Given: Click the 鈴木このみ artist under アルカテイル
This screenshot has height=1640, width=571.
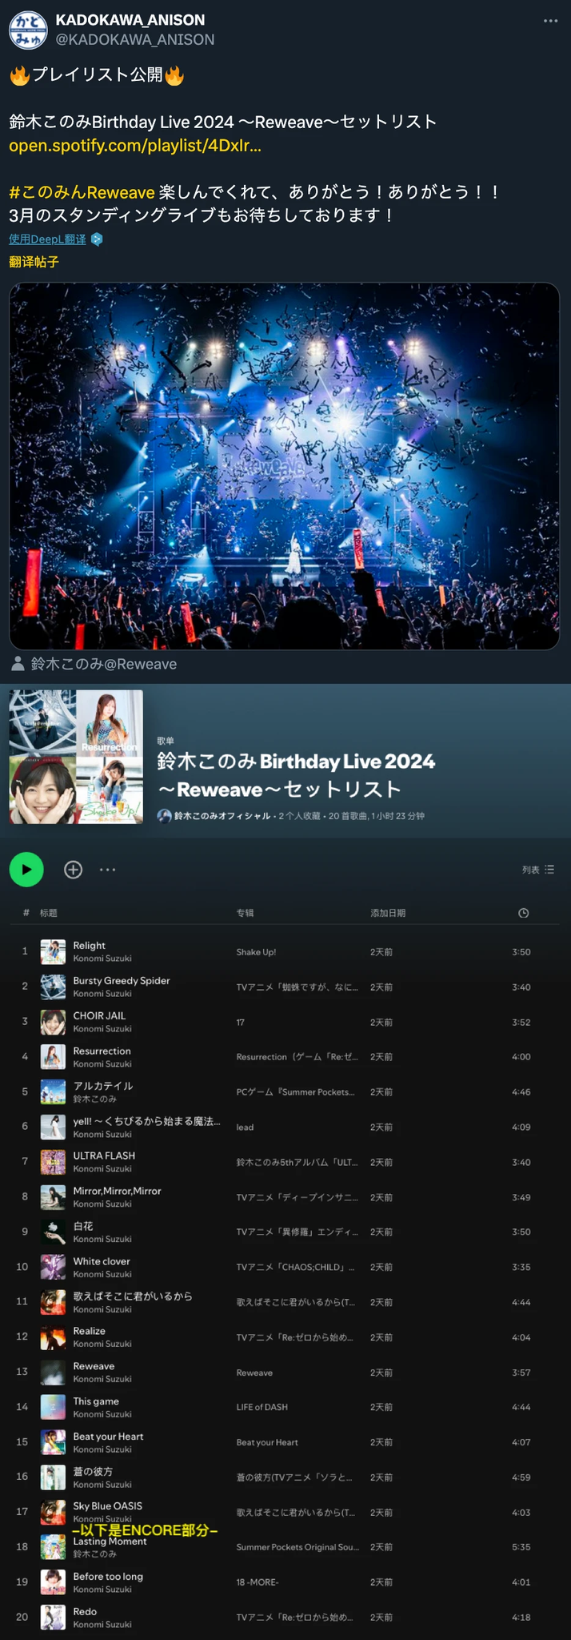Looking at the screenshot, I should coord(94,1099).
